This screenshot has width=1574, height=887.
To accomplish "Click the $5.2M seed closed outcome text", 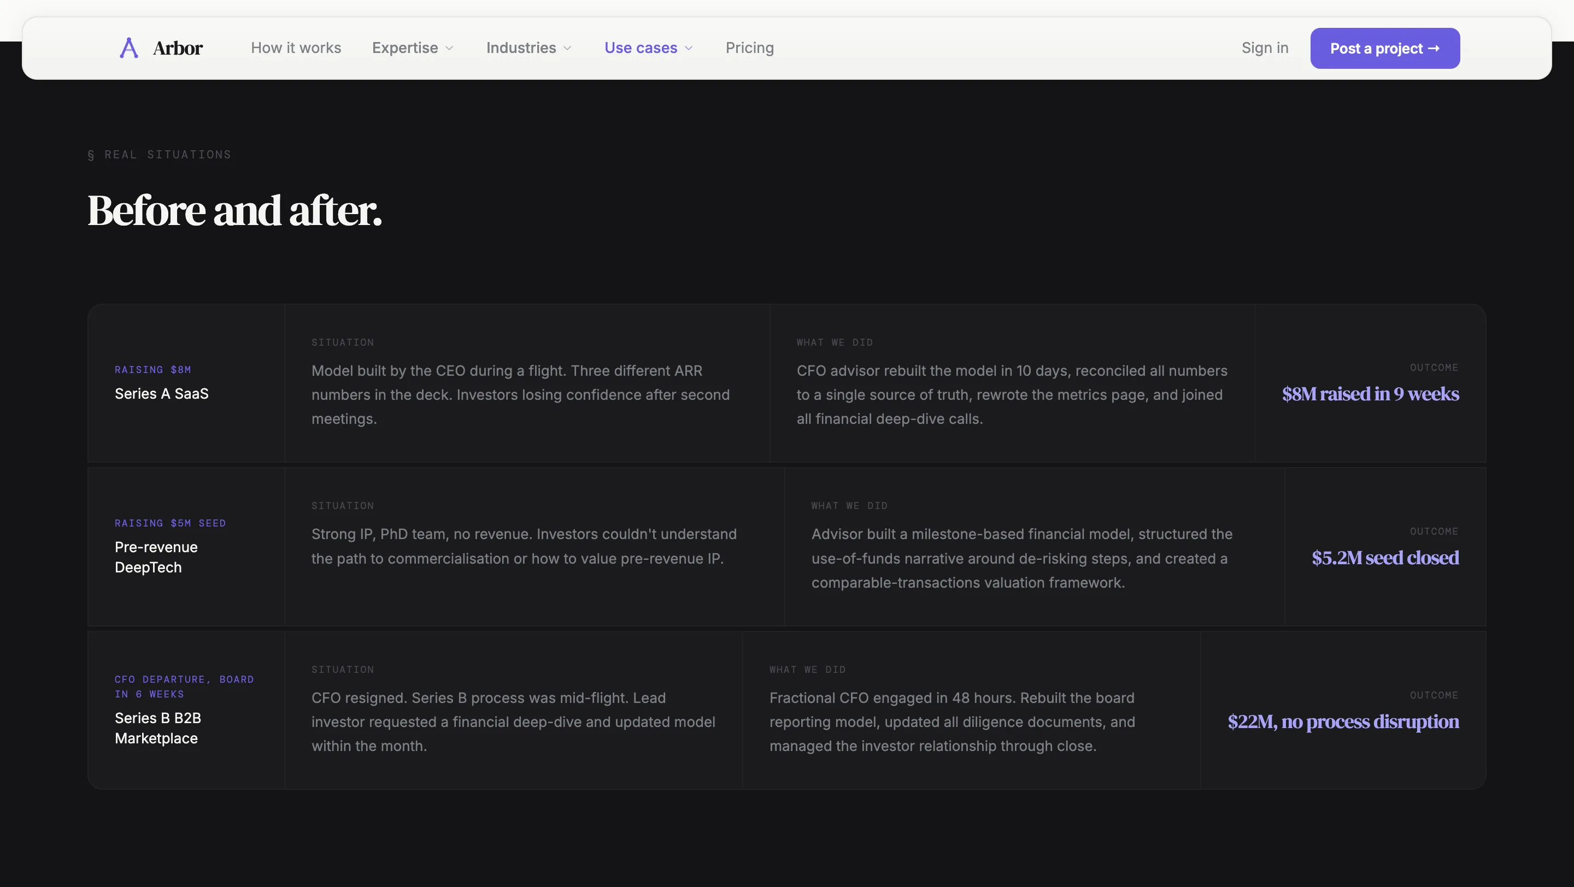I will point(1385,557).
